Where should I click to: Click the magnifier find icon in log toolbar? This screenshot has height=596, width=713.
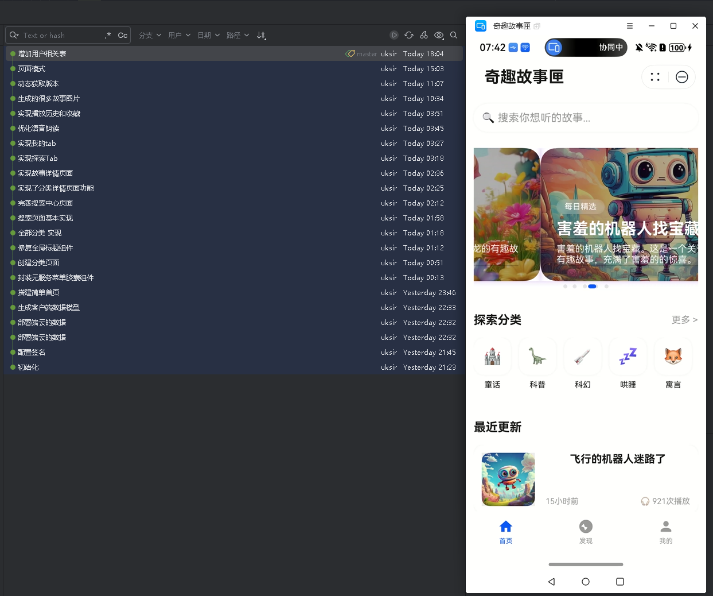454,35
